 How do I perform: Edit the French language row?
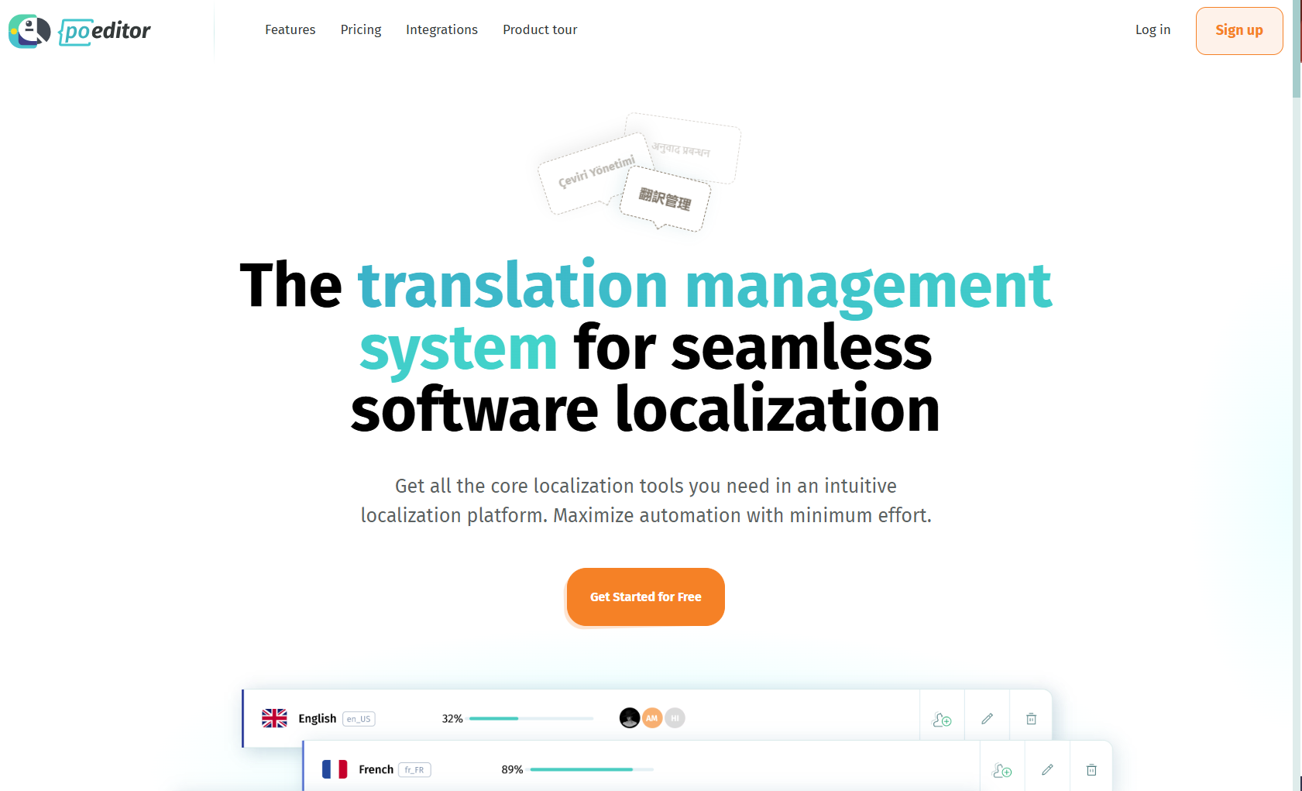[1047, 770]
